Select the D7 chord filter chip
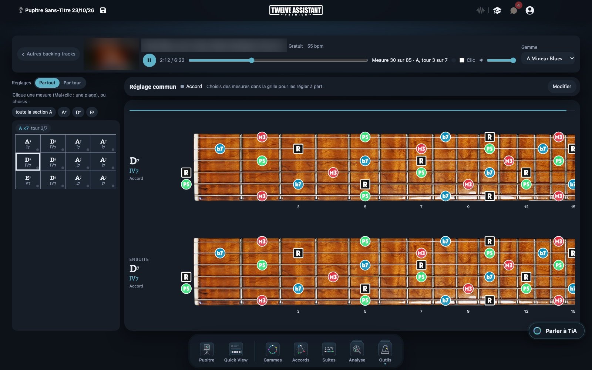Viewport: 592px width, 370px height. click(x=78, y=112)
